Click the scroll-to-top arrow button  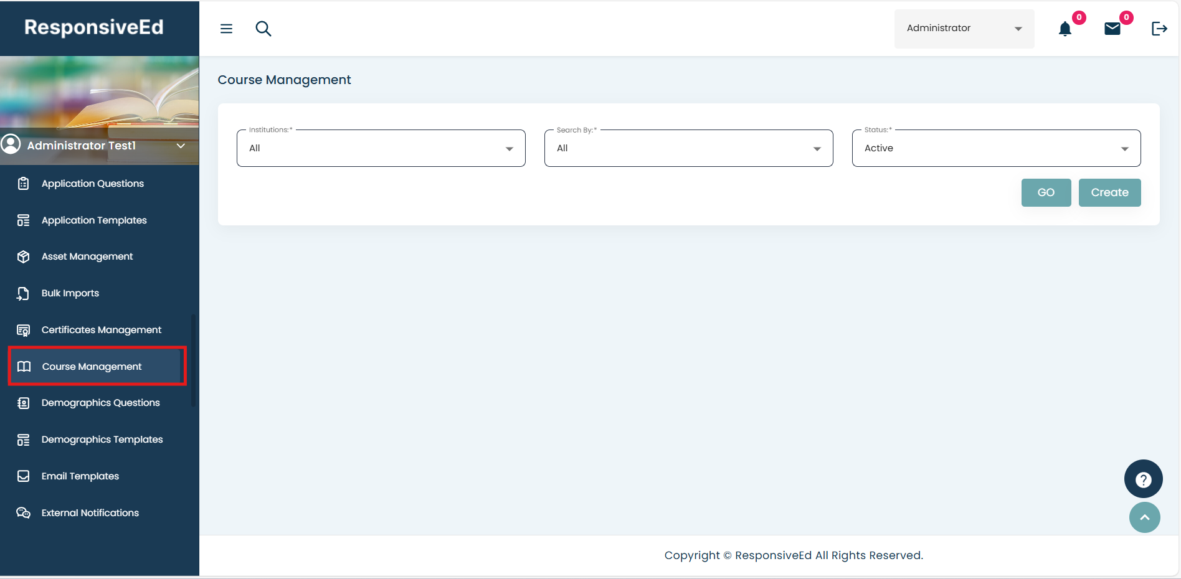click(x=1144, y=517)
